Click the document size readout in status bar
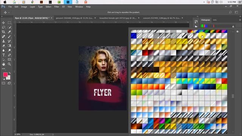This screenshot has width=242, height=136. 37,134
